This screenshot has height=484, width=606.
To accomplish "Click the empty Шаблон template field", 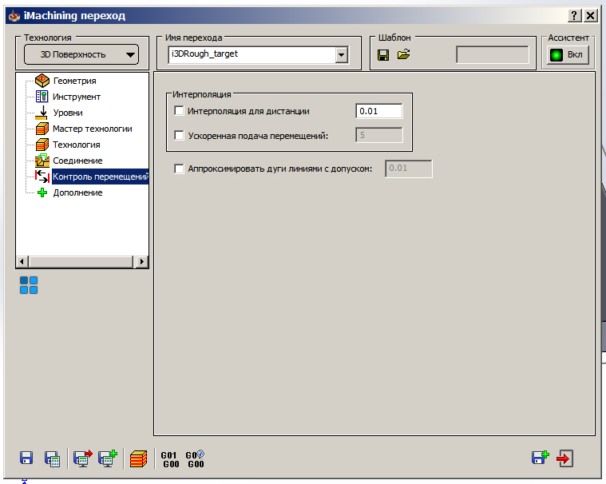I will pos(493,54).
